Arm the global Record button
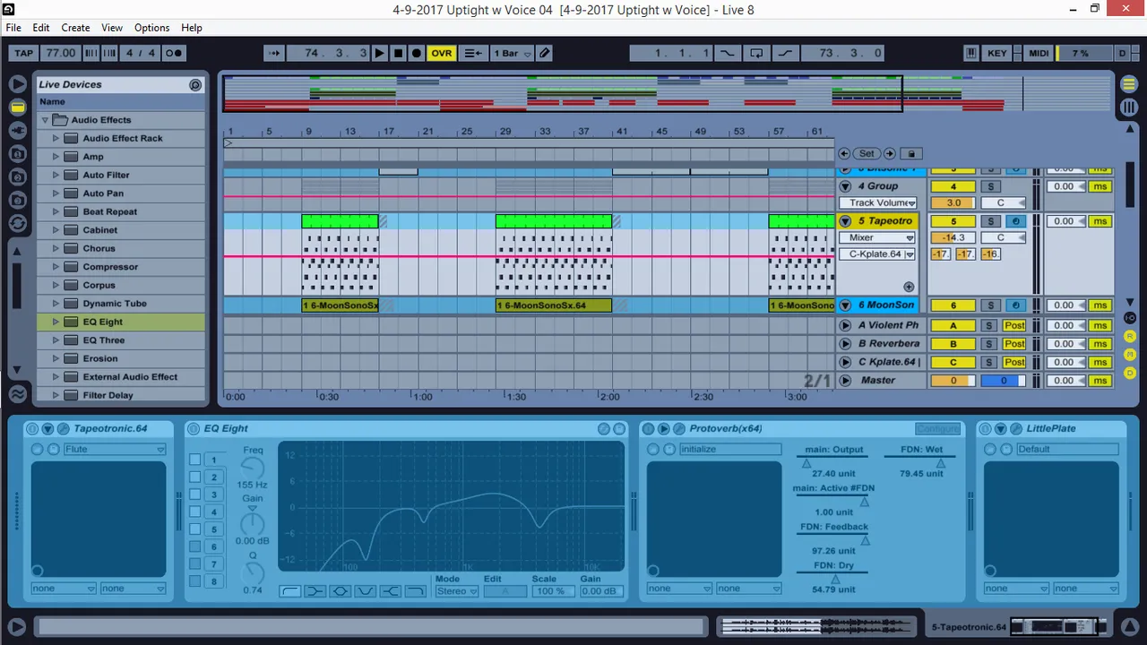This screenshot has height=645, width=1147. (416, 53)
